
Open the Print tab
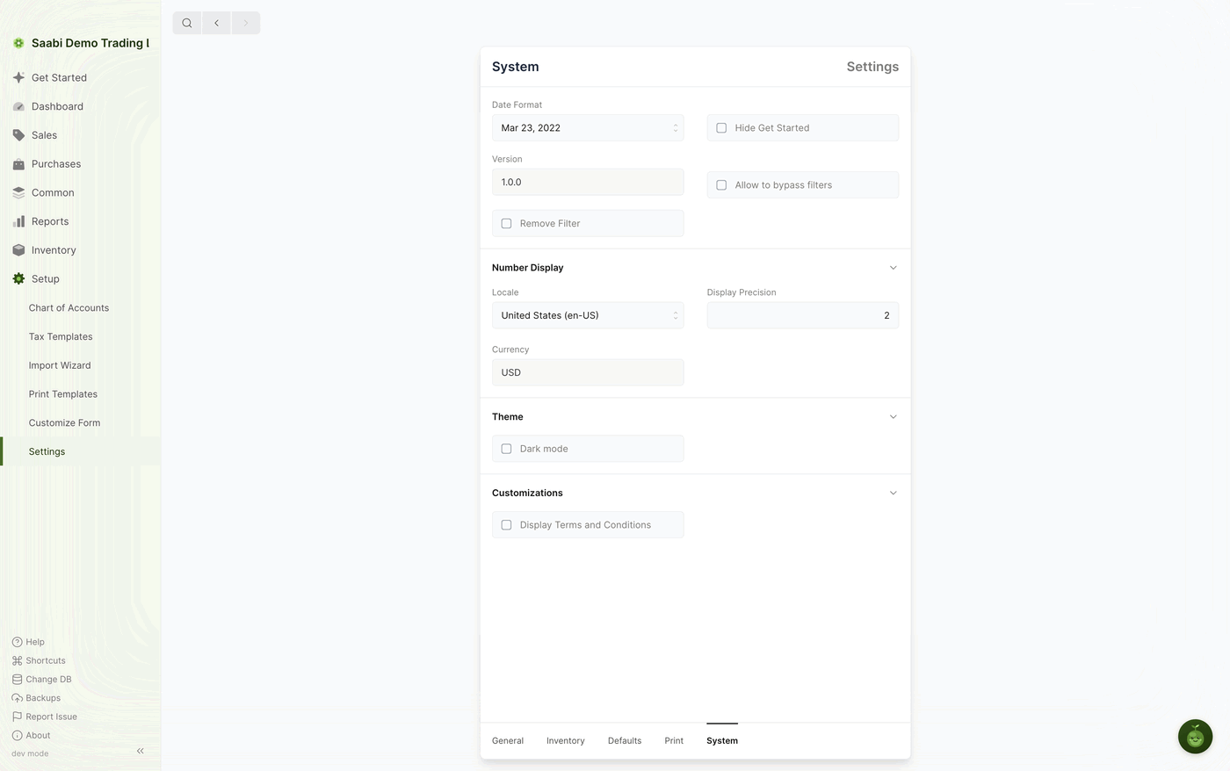674,741
